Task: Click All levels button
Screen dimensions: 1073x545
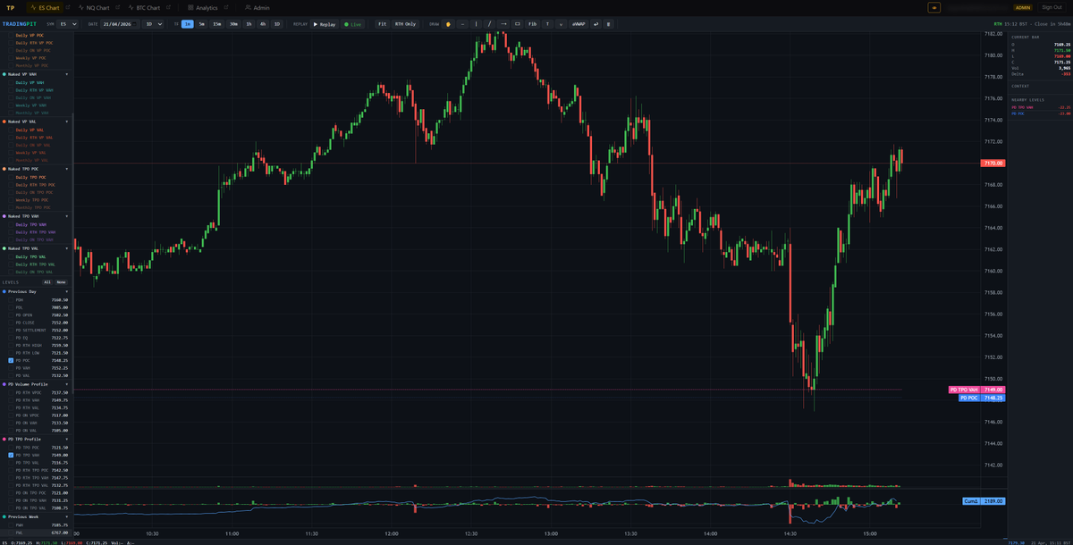Action: click(x=47, y=281)
